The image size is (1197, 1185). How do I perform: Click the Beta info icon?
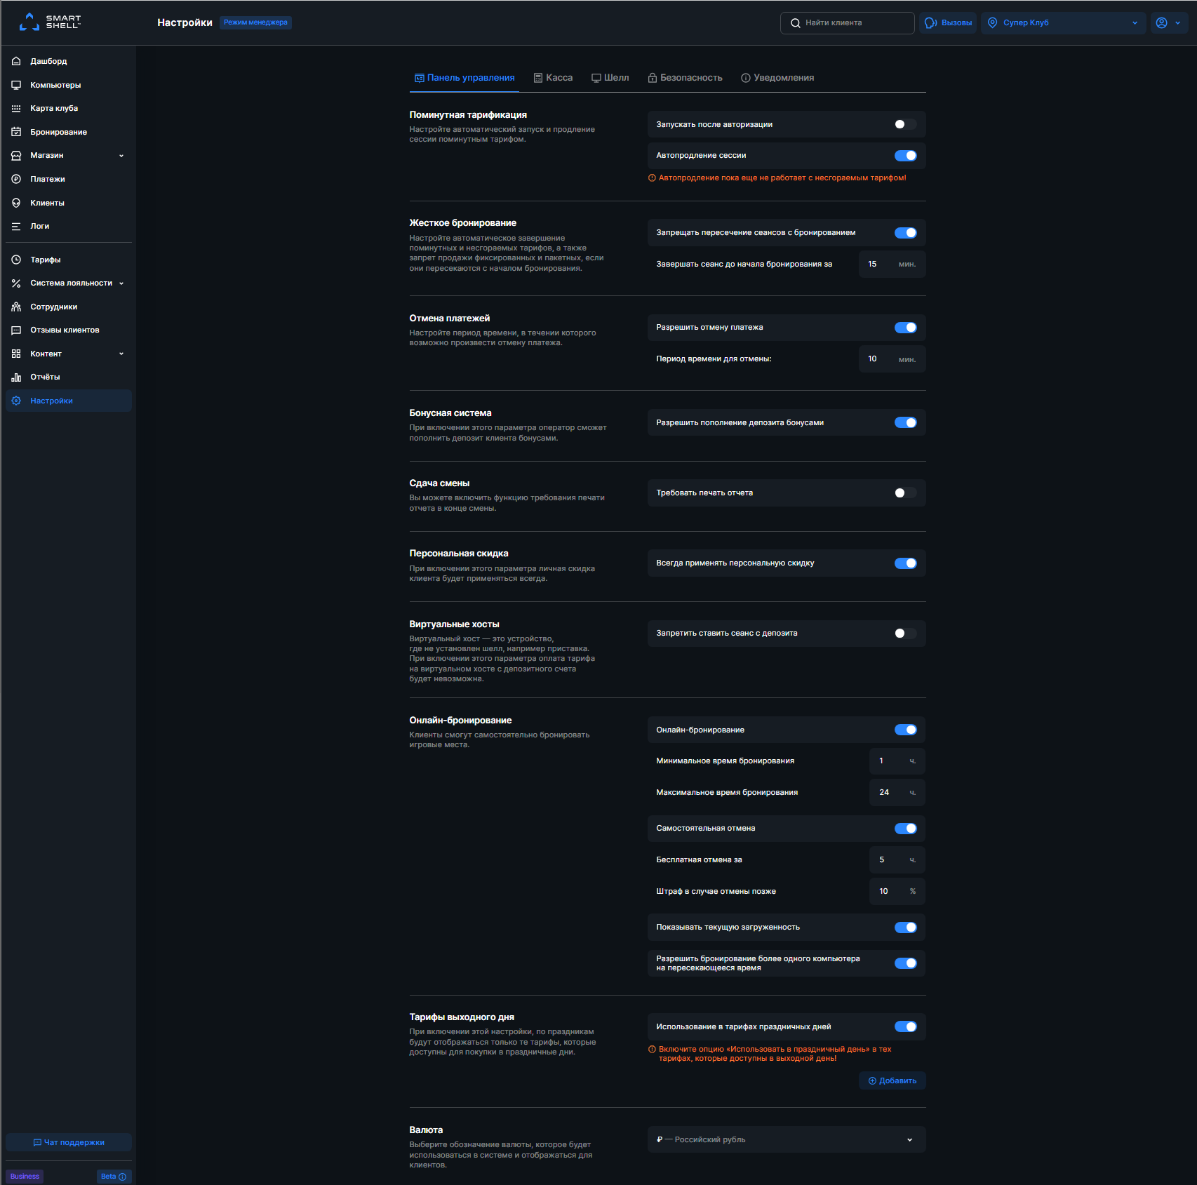click(x=122, y=1177)
